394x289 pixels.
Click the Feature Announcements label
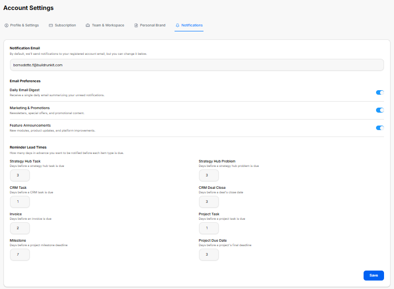coord(30,125)
